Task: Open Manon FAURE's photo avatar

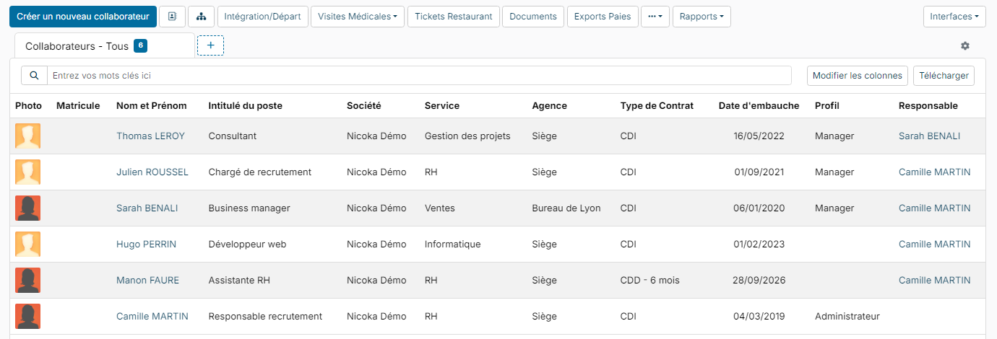Action: [x=27, y=280]
